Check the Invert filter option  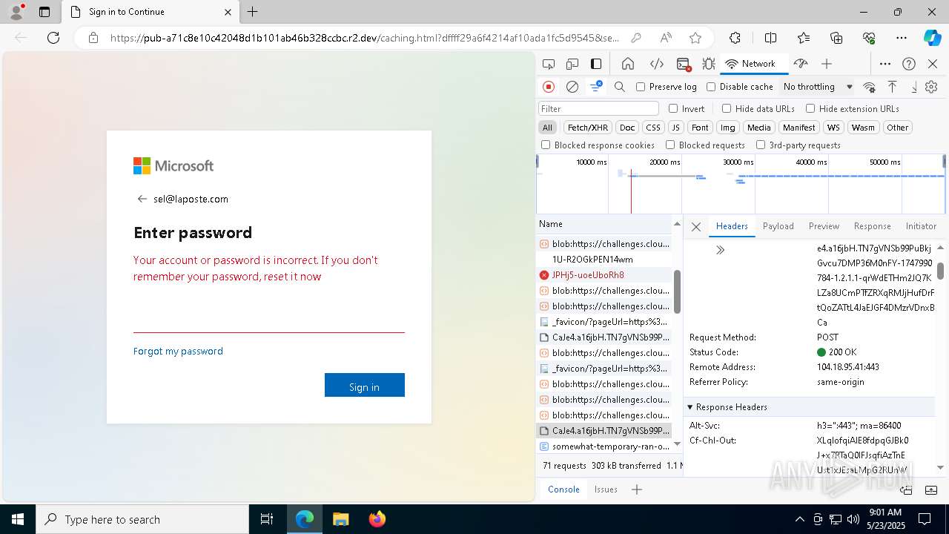673,108
